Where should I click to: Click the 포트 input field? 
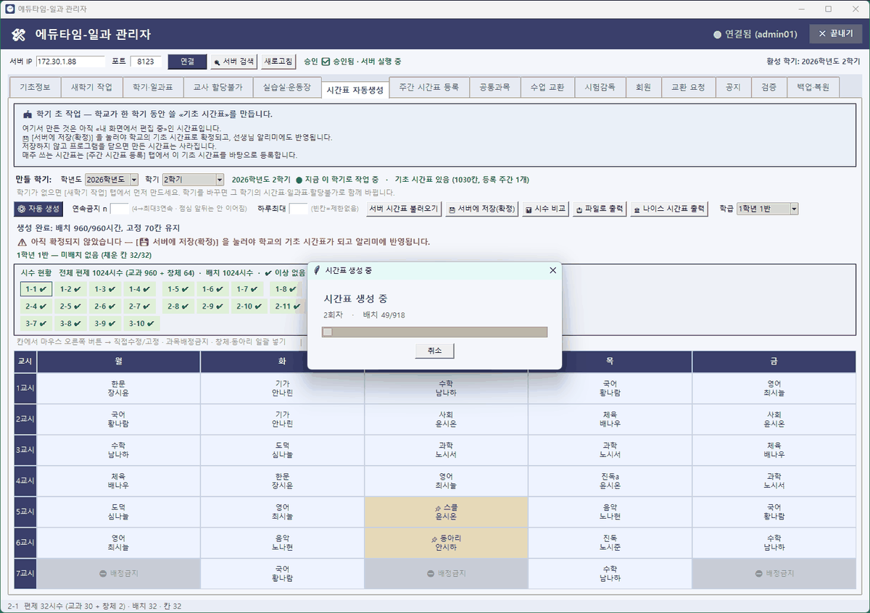pos(146,62)
